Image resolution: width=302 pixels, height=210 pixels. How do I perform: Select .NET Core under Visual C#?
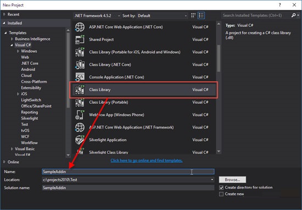click(30, 63)
